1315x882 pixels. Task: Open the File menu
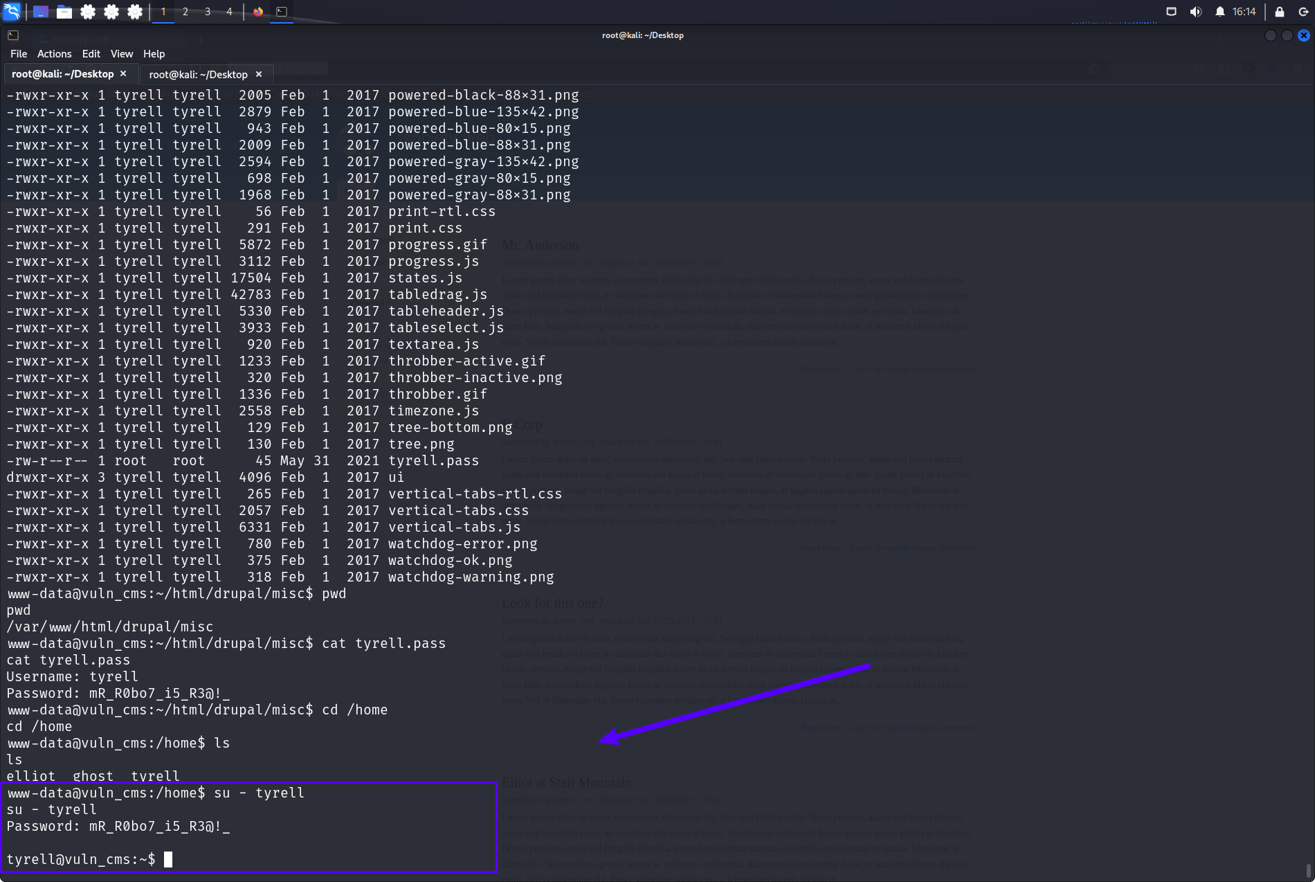pos(19,54)
